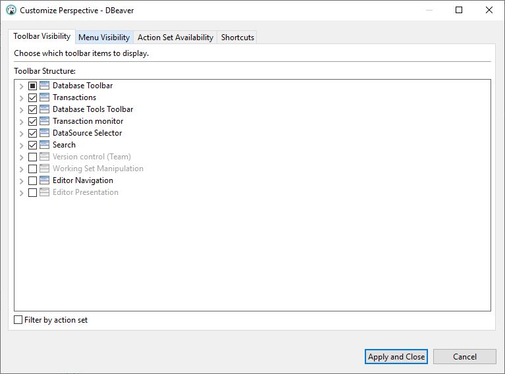
Task: Select the Working Set Manipulation label
Action: point(98,169)
